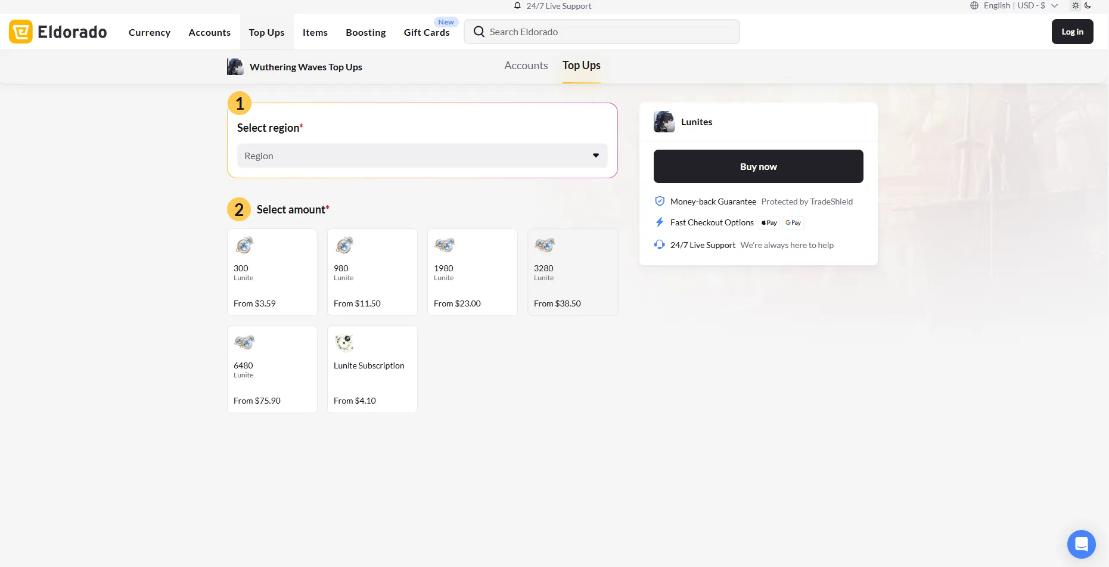Screen dimensions: 1109x567
Task: Click the Google Pay badge
Action: pyautogui.click(x=793, y=223)
